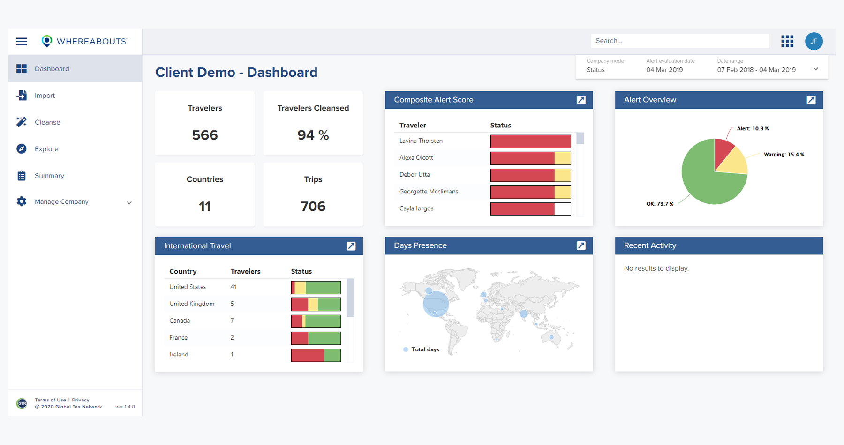Click the green OK pie slice
Viewport: 844px width, 445px height.
click(703, 183)
